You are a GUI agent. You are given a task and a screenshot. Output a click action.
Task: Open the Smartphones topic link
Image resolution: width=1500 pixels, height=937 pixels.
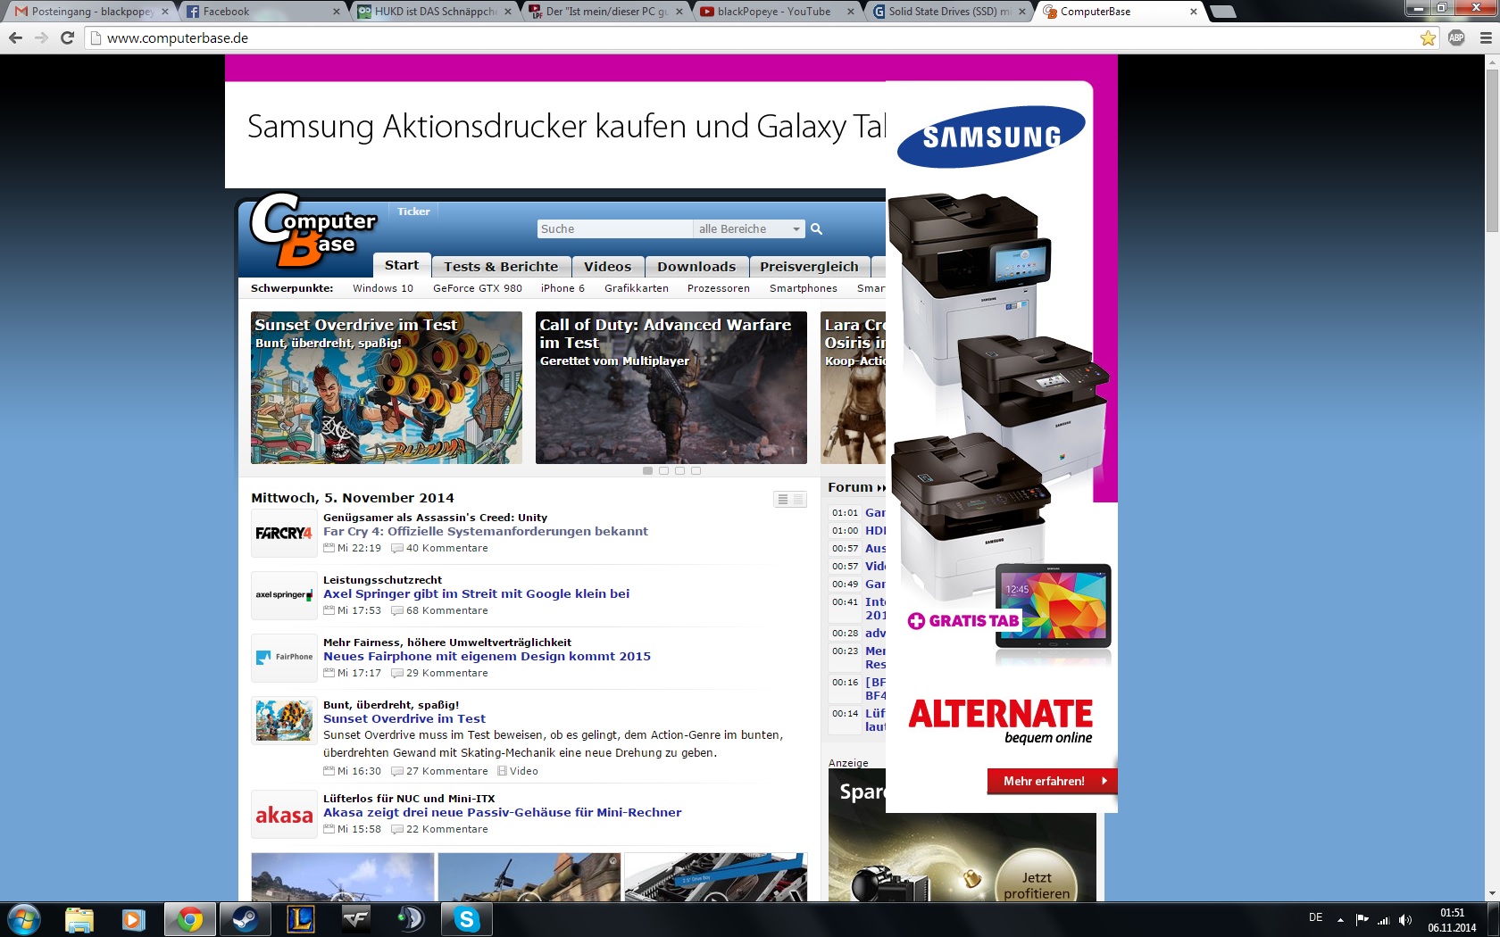(804, 288)
